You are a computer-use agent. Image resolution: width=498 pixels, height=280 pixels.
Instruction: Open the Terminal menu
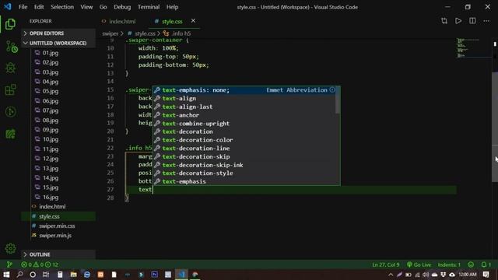pyautogui.click(x=149, y=7)
